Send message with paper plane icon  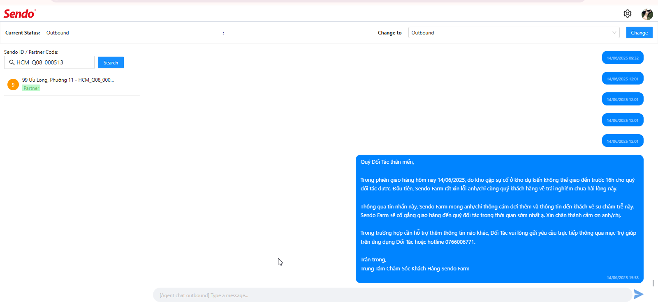pos(638,294)
